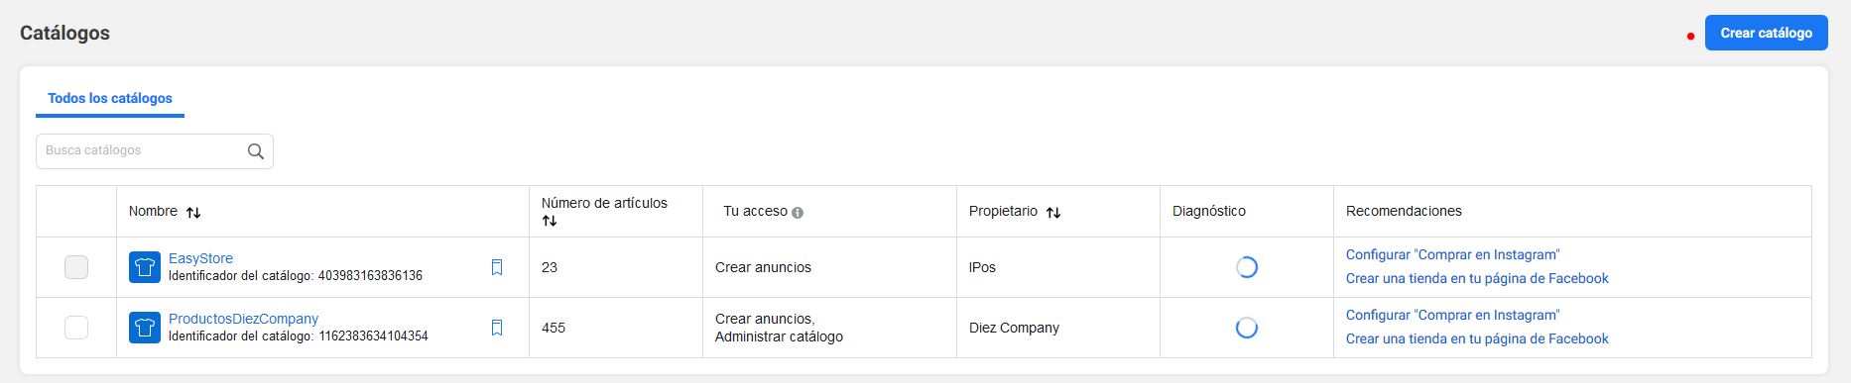Open the Todos los catálogos tab

tap(110, 99)
